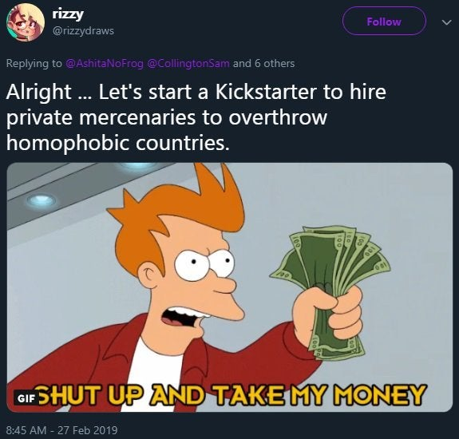Open rizzy's profile avatar picture
Screen dimensions: 459x439
26,22
